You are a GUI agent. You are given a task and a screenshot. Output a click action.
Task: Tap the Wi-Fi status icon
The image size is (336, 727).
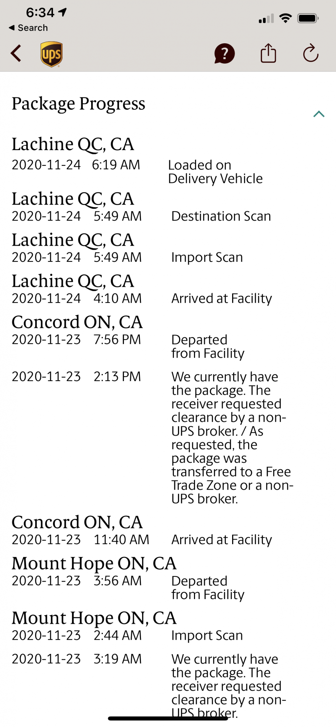click(286, 18)
